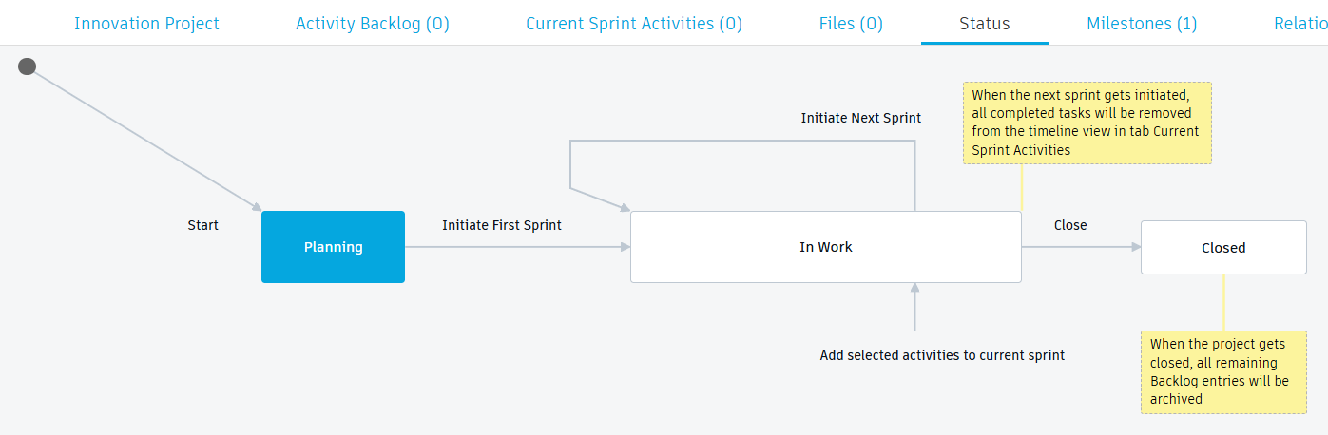Open the Milestones tab

coord(1142,24)
